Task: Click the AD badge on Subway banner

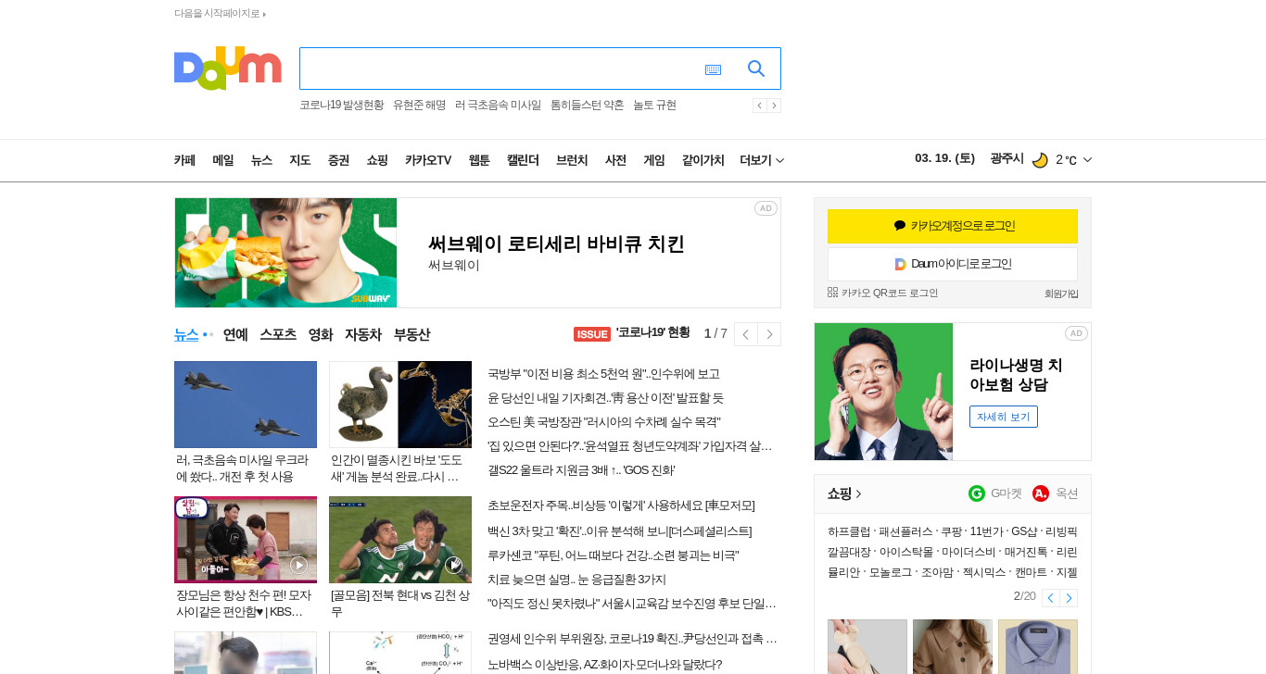Action: pos(766,208)
